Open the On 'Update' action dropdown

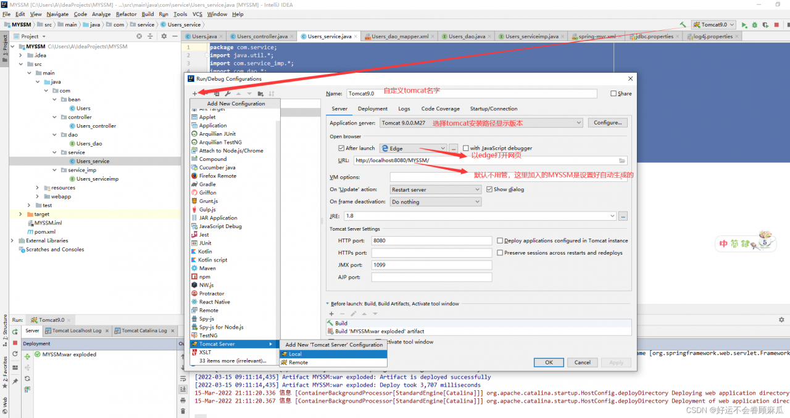435,190
